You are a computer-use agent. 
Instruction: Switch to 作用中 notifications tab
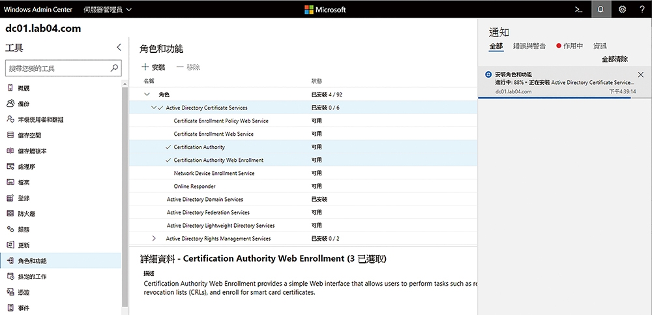570,46
